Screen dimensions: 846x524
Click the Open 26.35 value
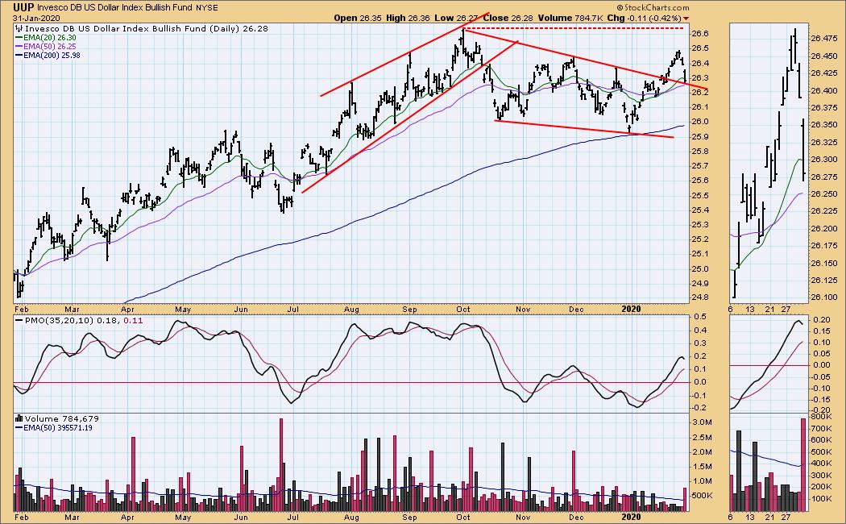(358, 18)
